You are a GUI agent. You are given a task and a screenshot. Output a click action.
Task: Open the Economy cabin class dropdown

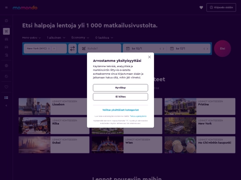tap(80, 38)
